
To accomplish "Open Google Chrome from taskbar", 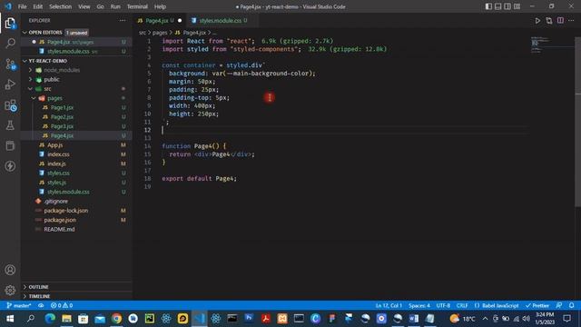I will tap(116, 319).
